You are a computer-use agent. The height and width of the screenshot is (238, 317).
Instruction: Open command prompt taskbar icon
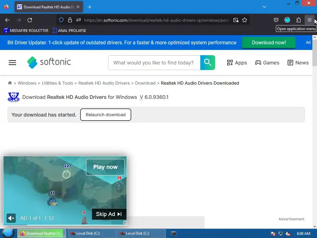[x=173, y=234]
